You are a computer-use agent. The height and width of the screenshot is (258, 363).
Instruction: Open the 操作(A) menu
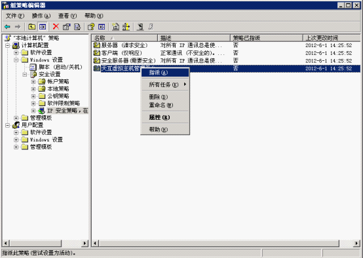pyautogui.click(x=41, y=16)
